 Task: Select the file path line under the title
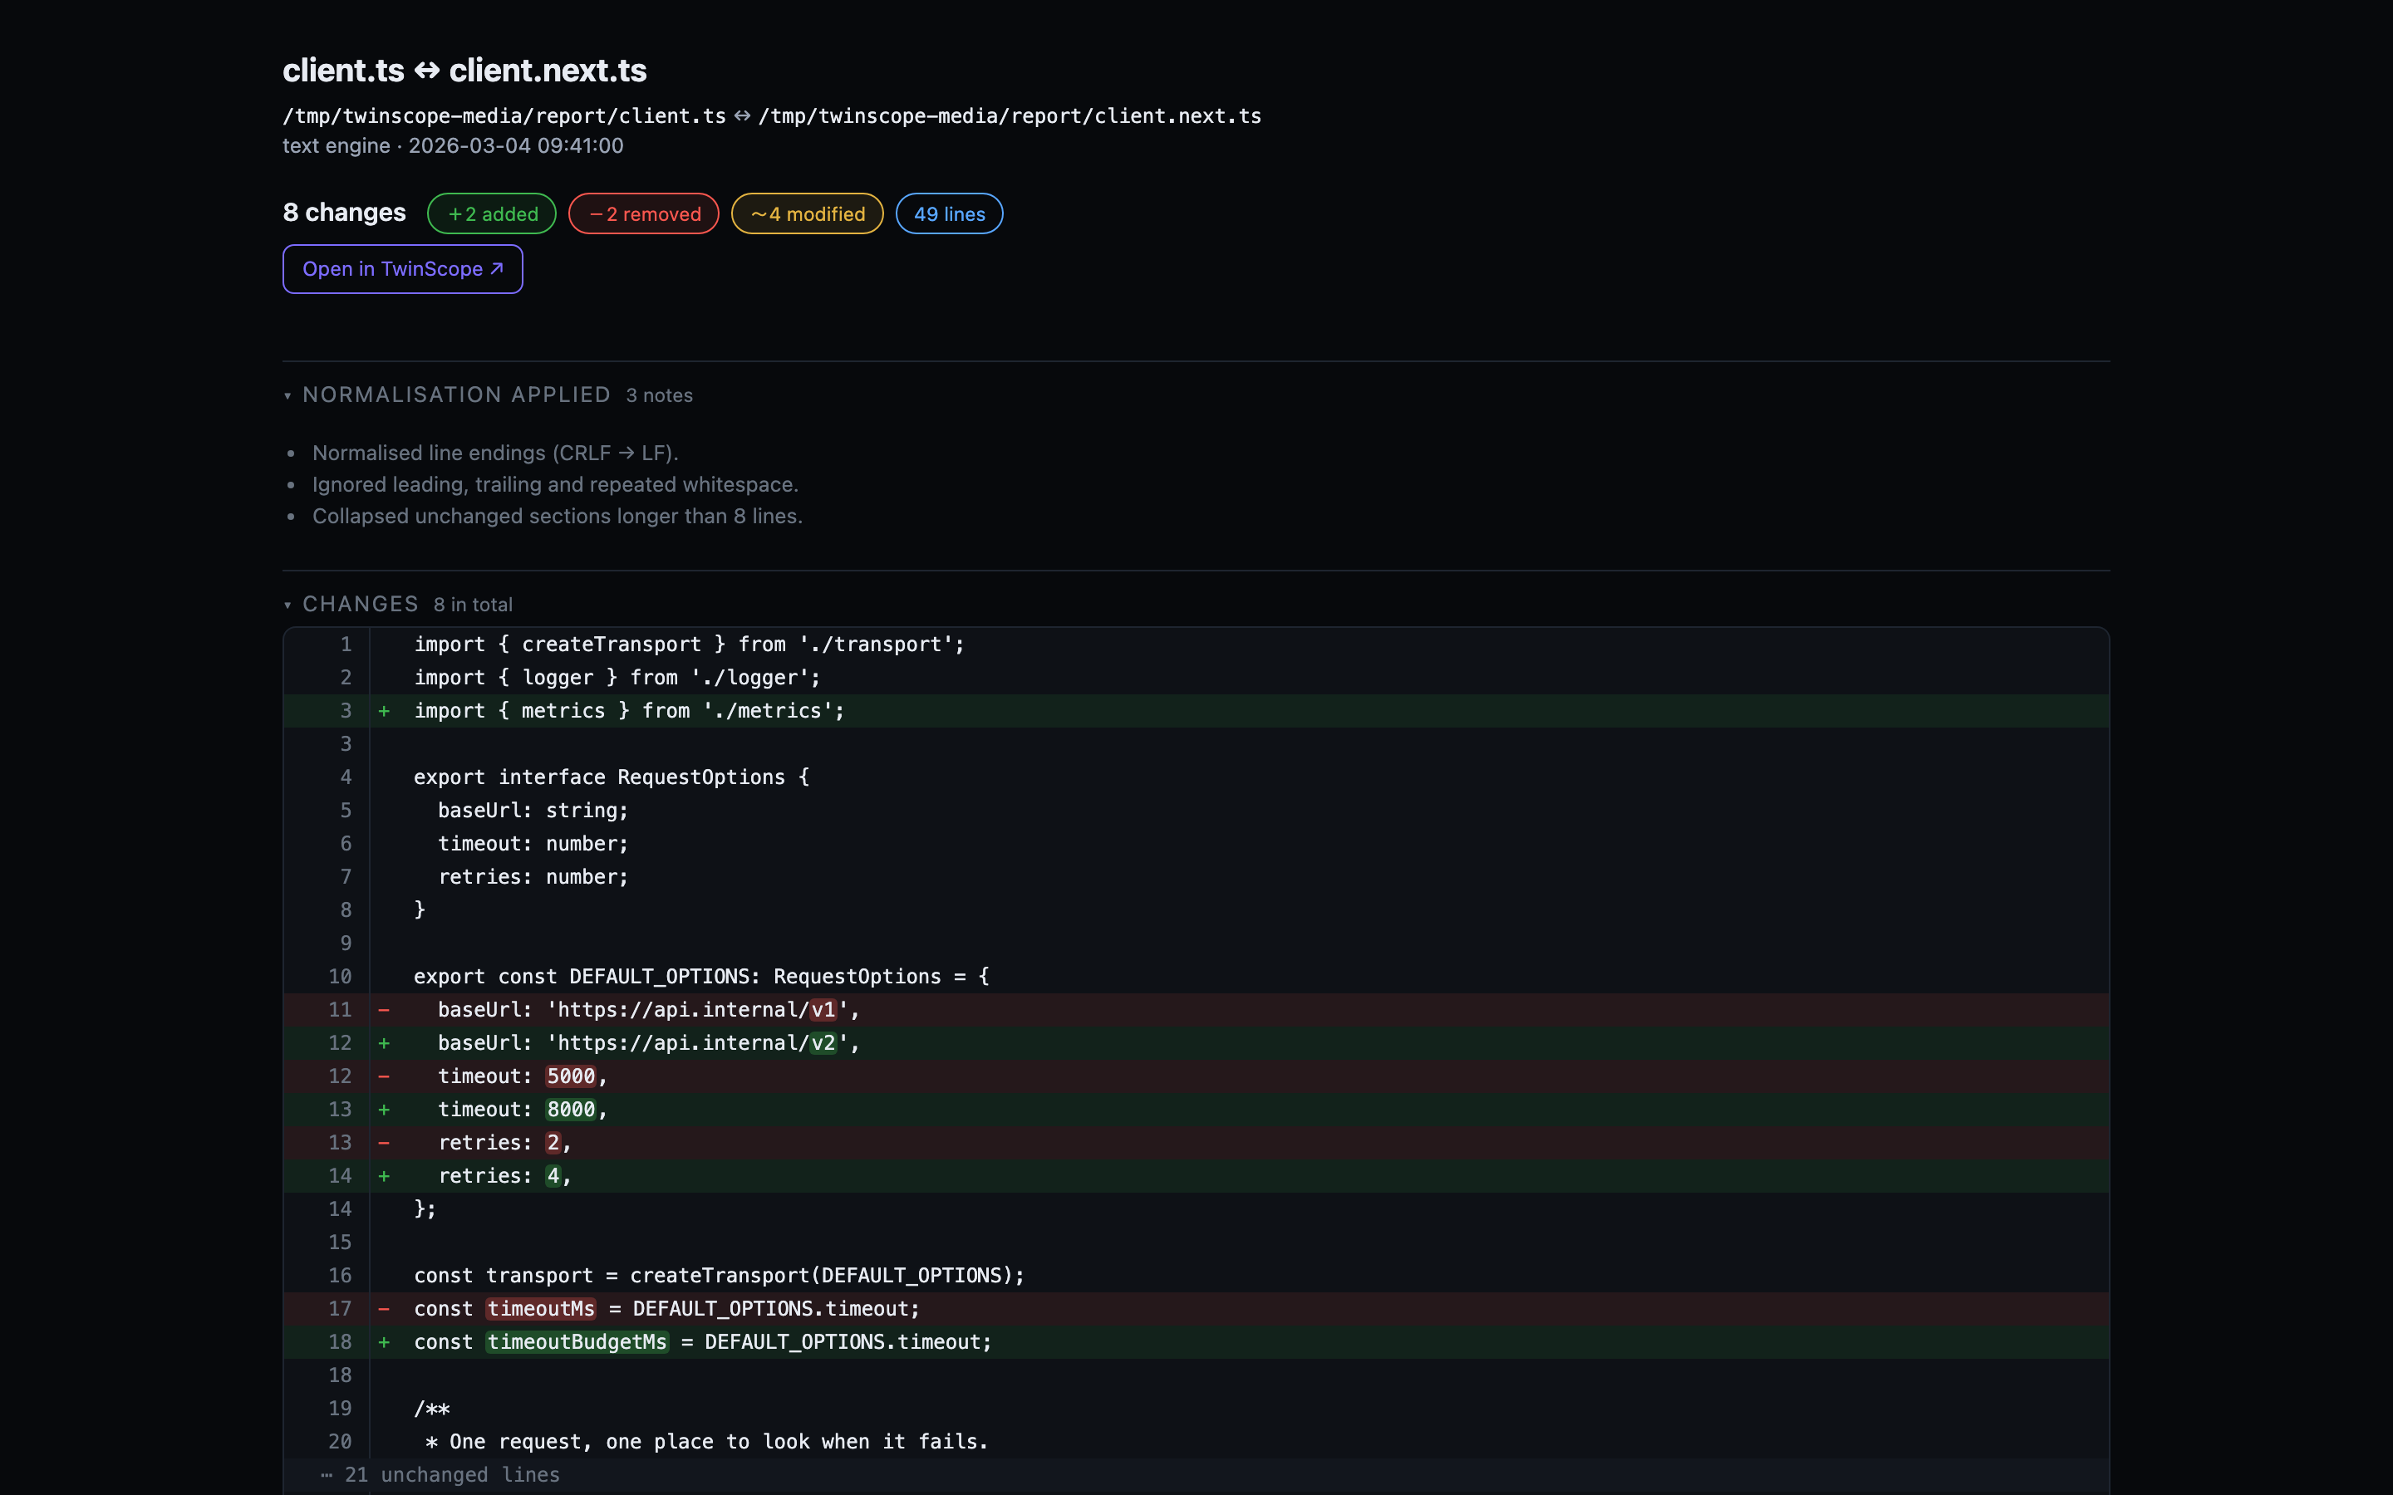point(772,115)
